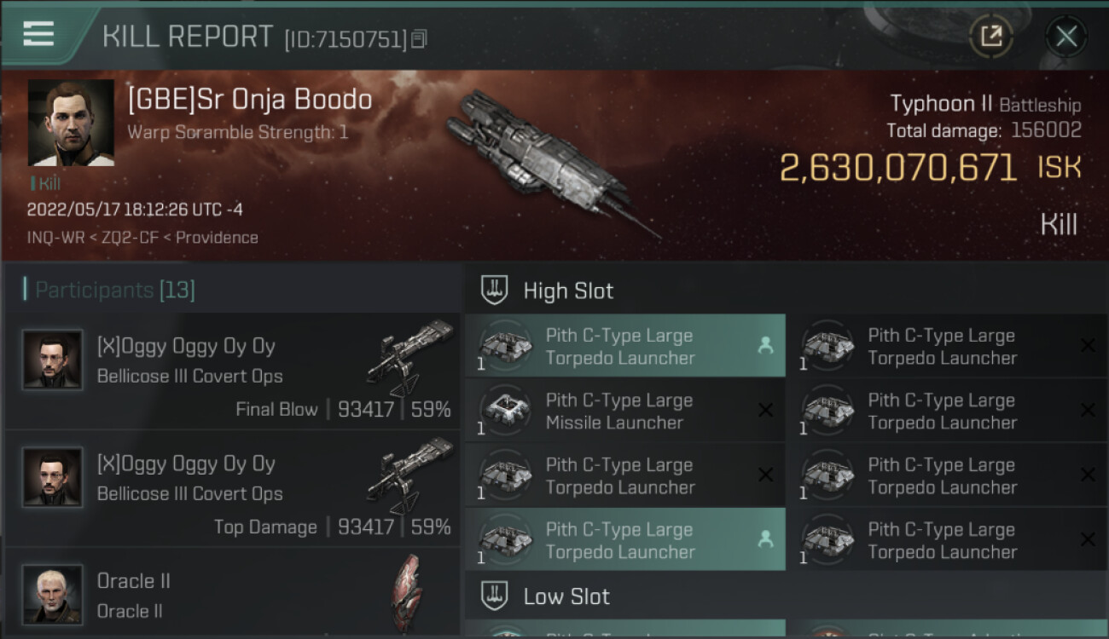Select the High Slot section header
The width and height of the screenshot is (1109, 639).
[568, 291]
